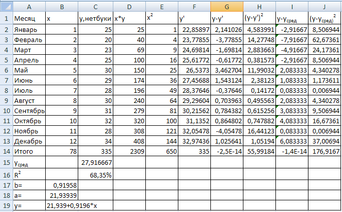
Task: Click December x*y value 408
Action: coord(130,141)
